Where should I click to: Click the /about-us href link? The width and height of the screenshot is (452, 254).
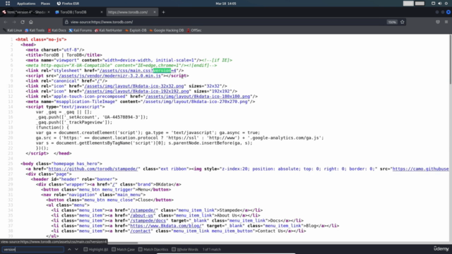click(141, 215)
